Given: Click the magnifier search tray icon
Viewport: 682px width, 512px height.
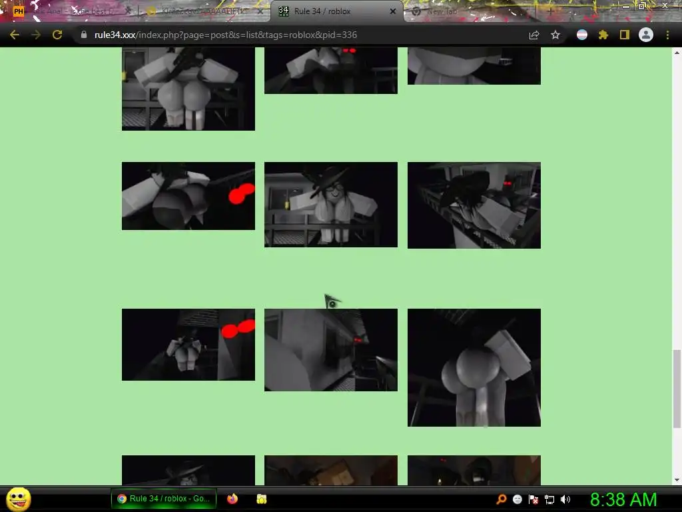Looking at the screenshot, I should coord(502,499).
